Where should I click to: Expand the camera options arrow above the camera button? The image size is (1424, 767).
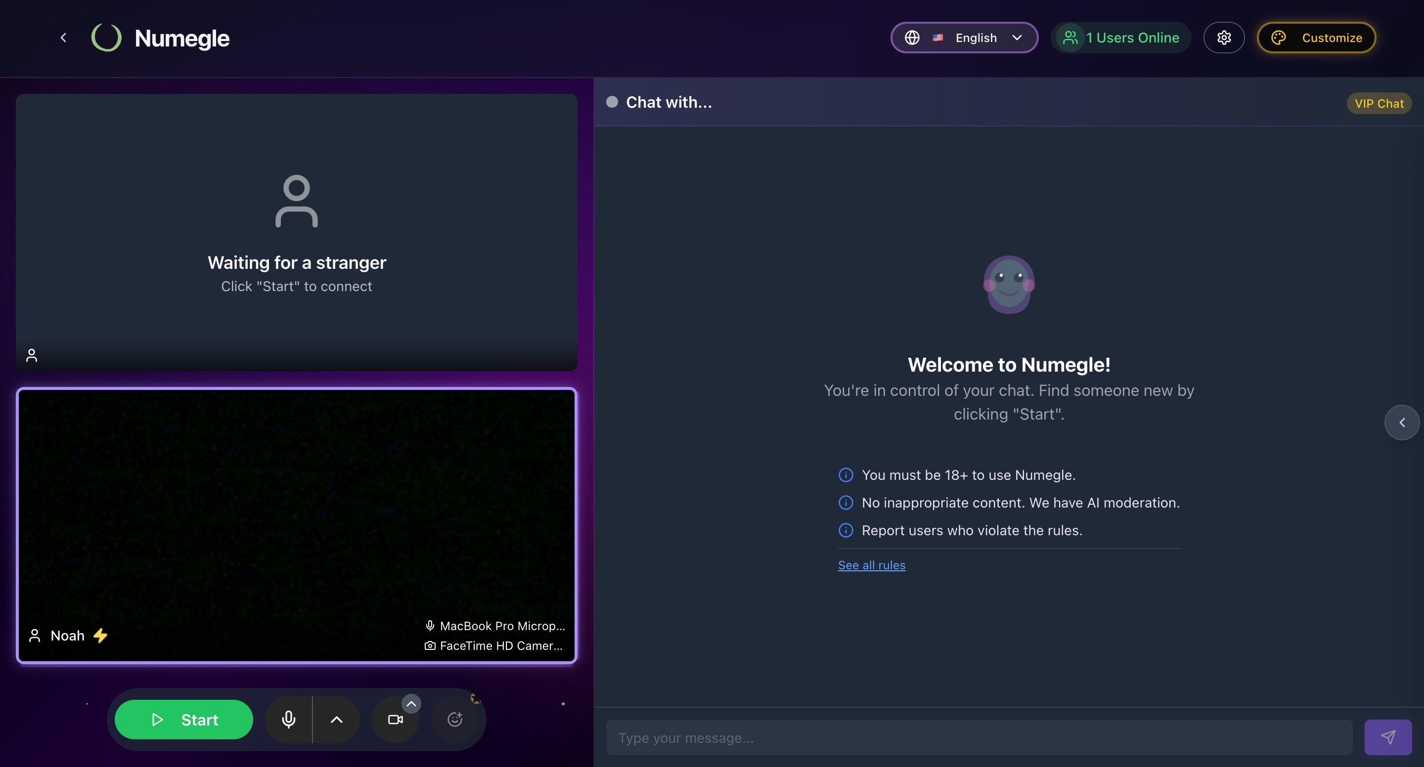[x=411, y=703]
